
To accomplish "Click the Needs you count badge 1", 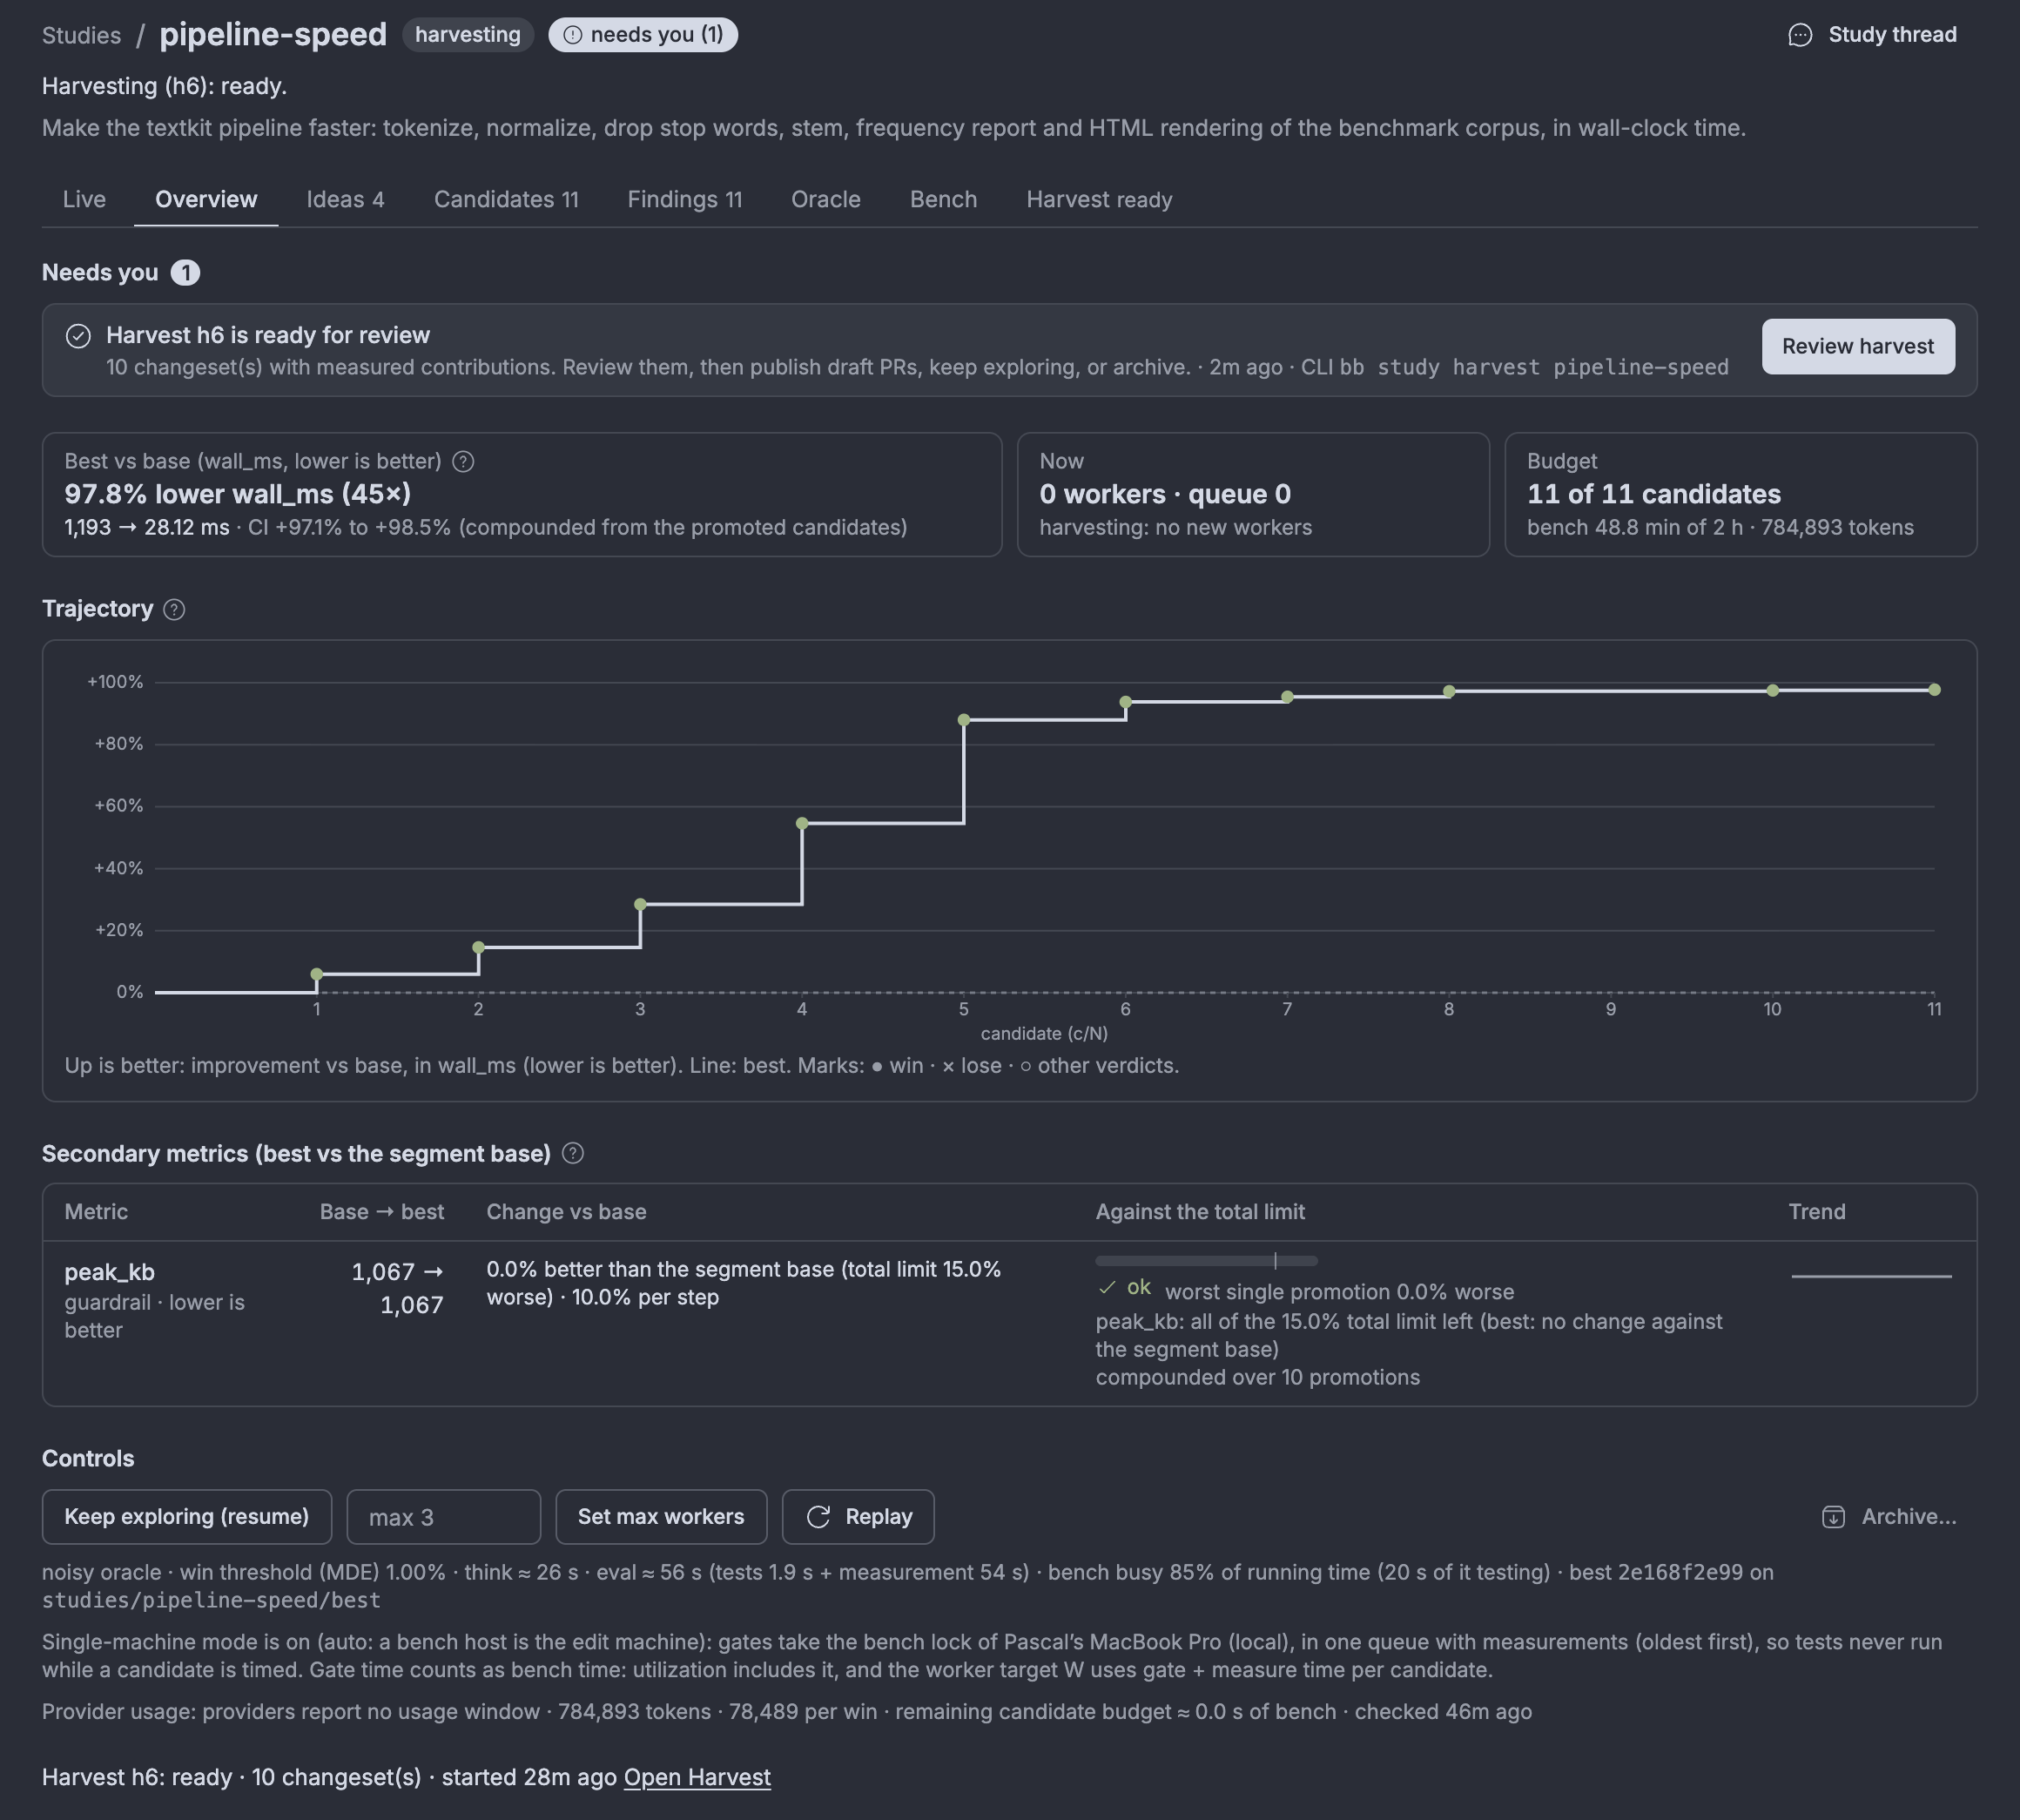I will (185, 273).
